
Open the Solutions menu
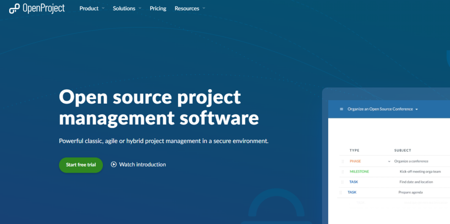pos(124,8)
